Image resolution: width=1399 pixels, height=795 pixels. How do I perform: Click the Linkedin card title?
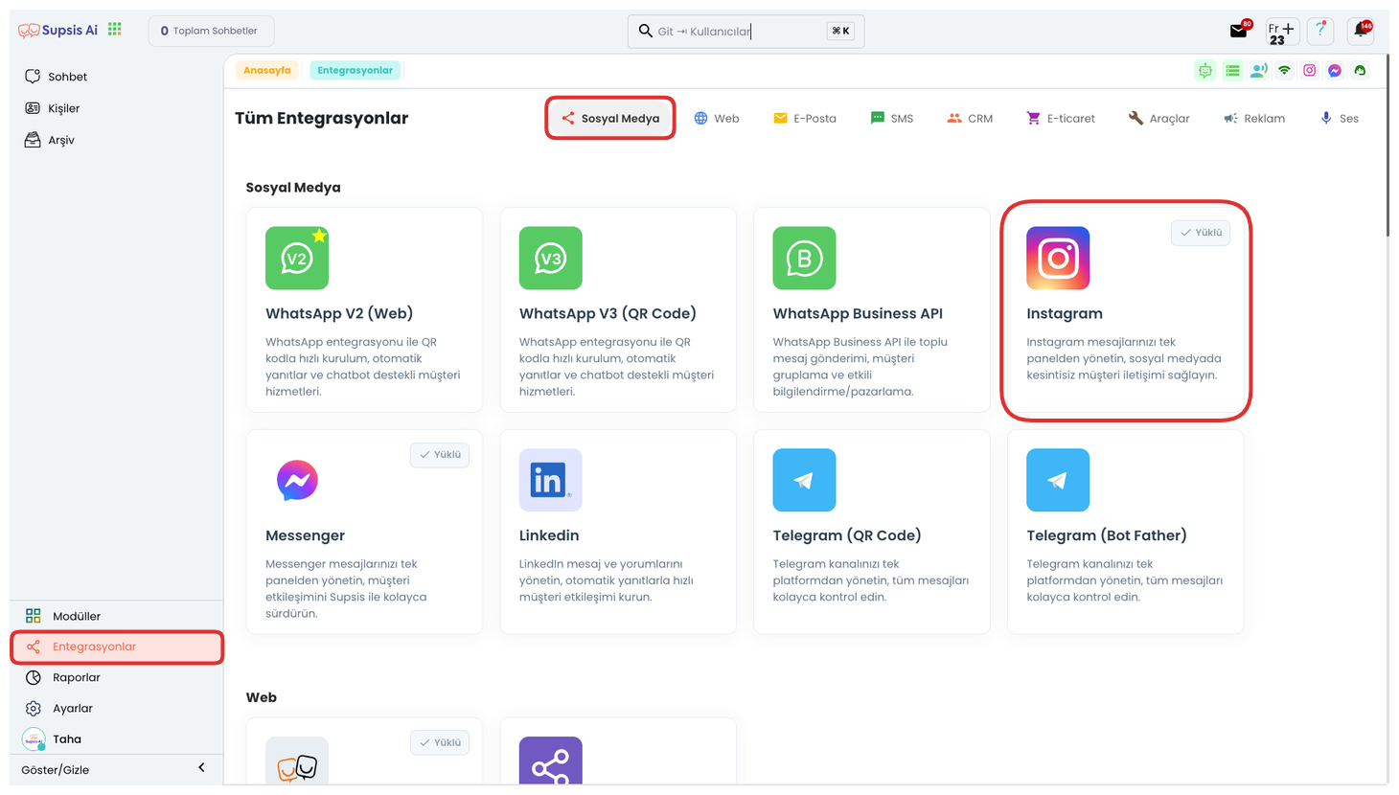click(549, 535)
